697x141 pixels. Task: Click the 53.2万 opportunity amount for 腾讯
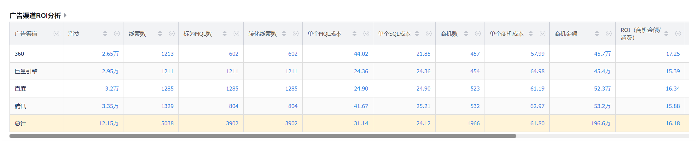(x=602, y=106)
